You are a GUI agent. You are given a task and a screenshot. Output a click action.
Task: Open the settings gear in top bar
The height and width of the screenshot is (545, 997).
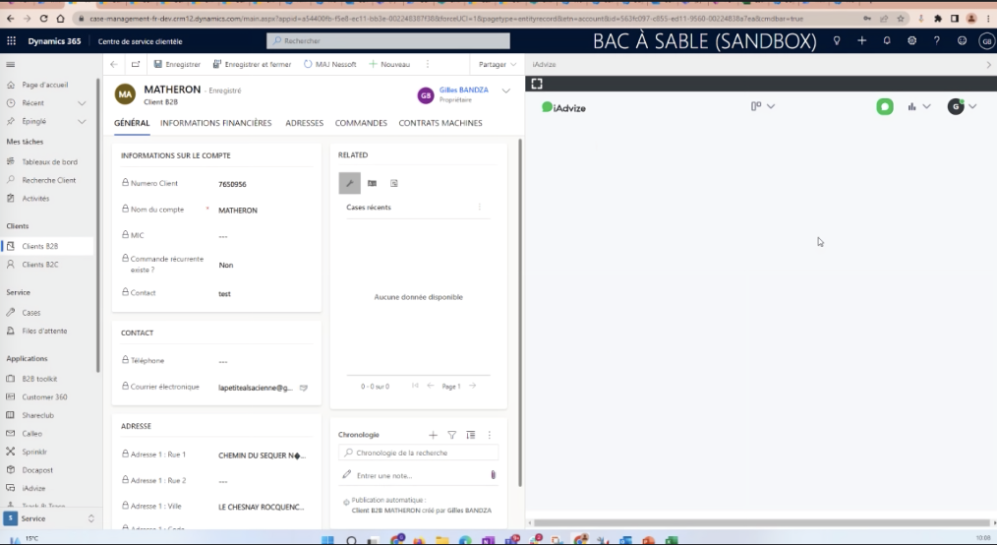tap(911, 40)
